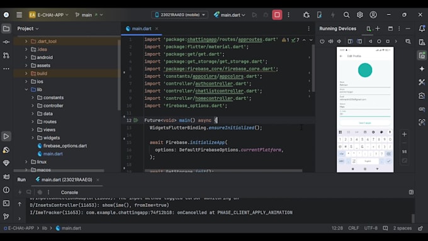Open the Run tool window icon on left sidebar
The width and height of the screenshot is (428, 241).
tap(6, 136)
